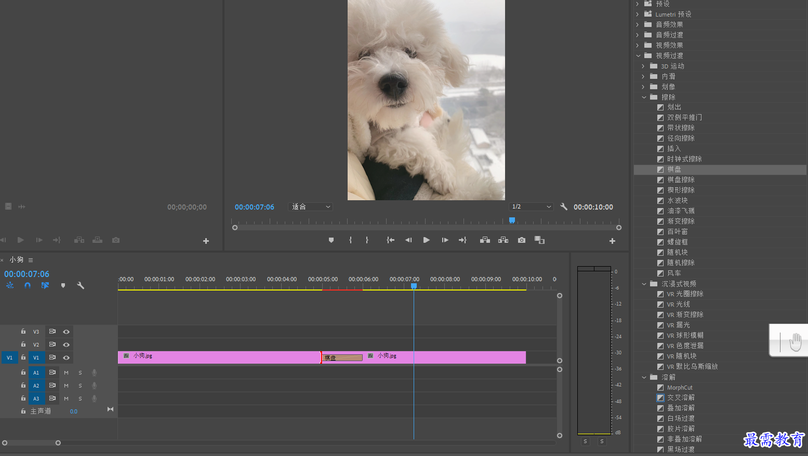The image size is (808, 456).
Task: Go to In point button
Action: click(x=390, y=240)
